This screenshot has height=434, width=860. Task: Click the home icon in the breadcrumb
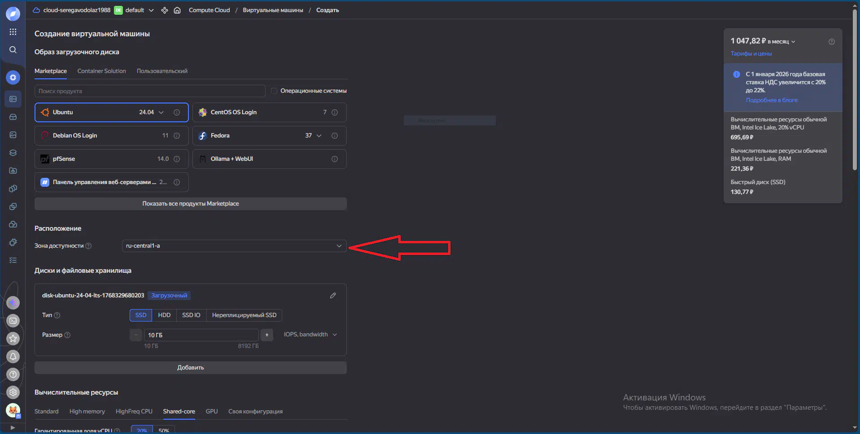[177, 10]
